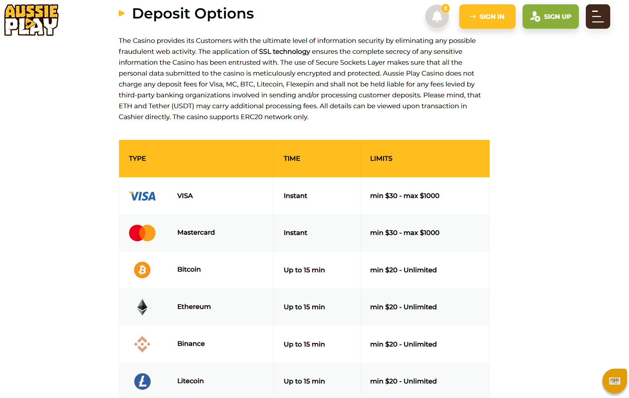Click the VISA card logo
This screenshot has height=398, width=629.
[142, 196]
